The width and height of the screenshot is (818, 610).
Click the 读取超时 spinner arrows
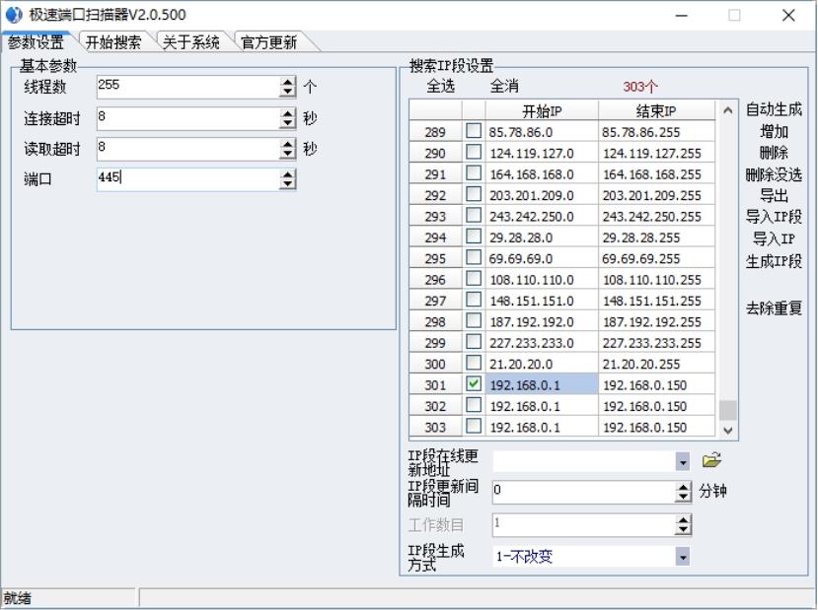[x=288, y=149]
